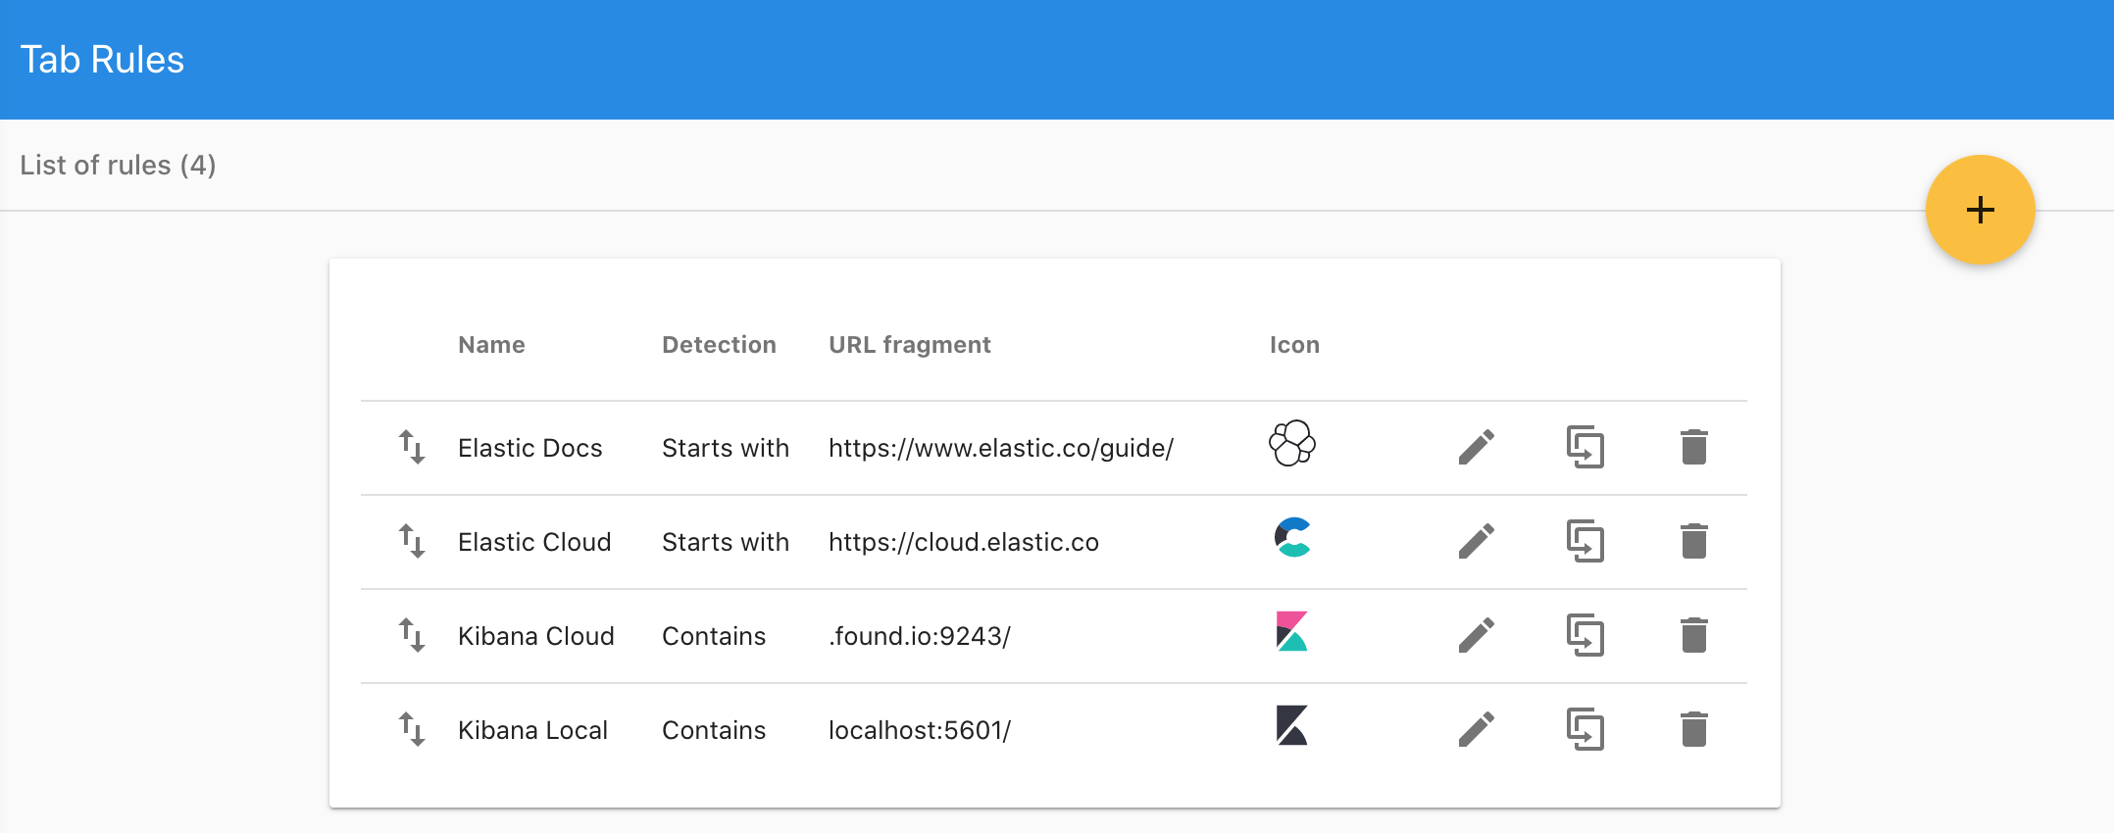The width and height of the screenshot is (2114, 833).
Task: Click the dark Kibana Local logo icon
Action: 1292,725
